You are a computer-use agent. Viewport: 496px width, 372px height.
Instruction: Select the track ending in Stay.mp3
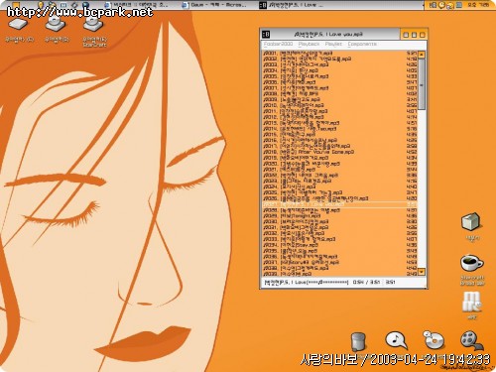click(x=340, y=245)
